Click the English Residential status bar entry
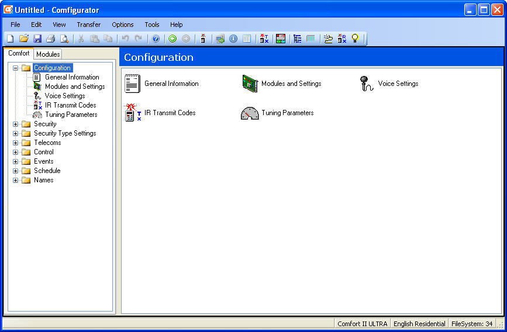 click(419, 324)
